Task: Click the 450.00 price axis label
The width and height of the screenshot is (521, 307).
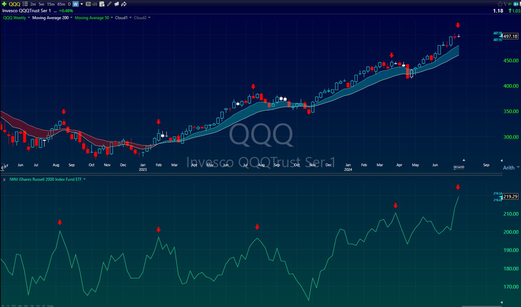Action: [x=511, y=60]
